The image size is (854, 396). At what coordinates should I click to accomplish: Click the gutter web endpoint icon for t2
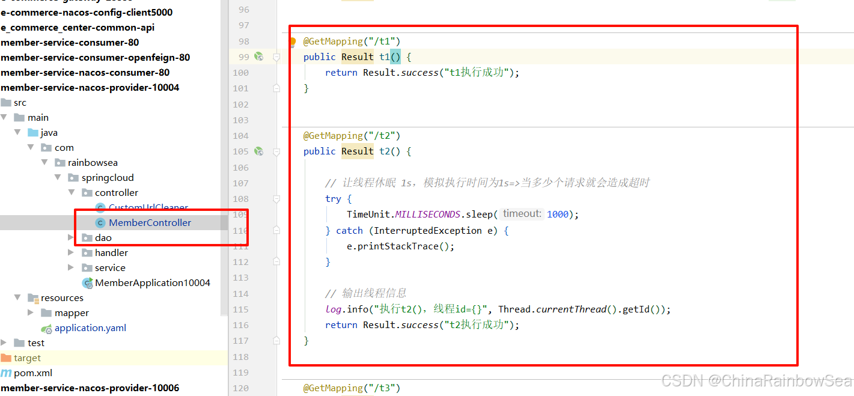pyautogui.click(x=259, y=151)
